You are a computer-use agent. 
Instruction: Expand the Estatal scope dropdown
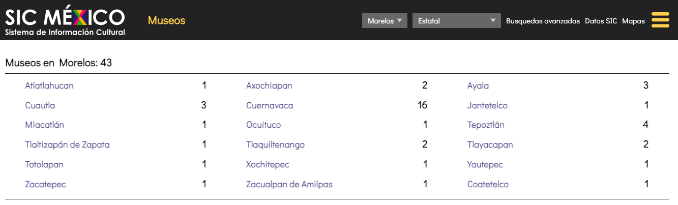point(456,21)
